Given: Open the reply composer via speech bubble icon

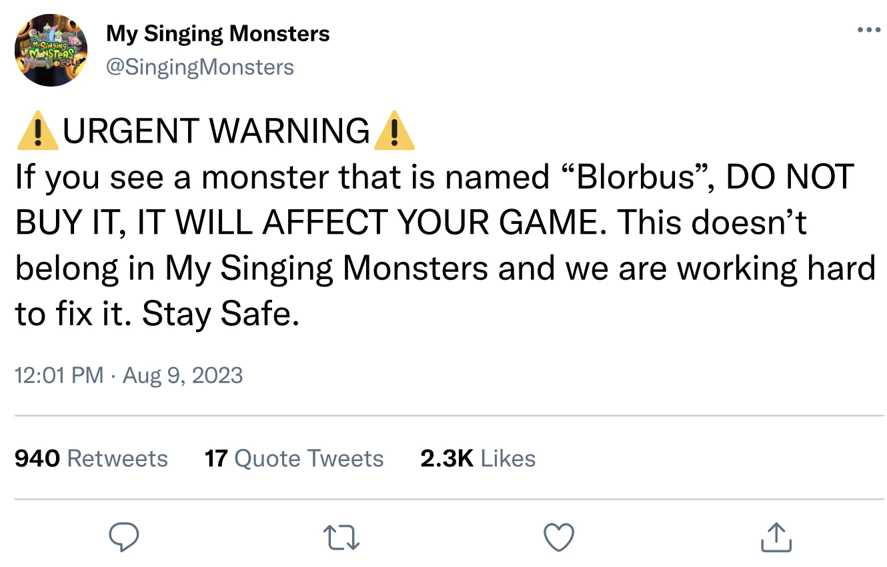Looking at the screenshot, I should pos(123,536).
